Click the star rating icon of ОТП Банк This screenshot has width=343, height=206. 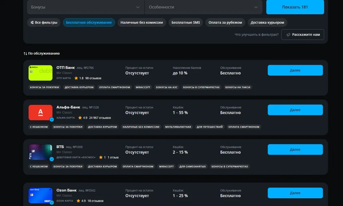(76, 78)
